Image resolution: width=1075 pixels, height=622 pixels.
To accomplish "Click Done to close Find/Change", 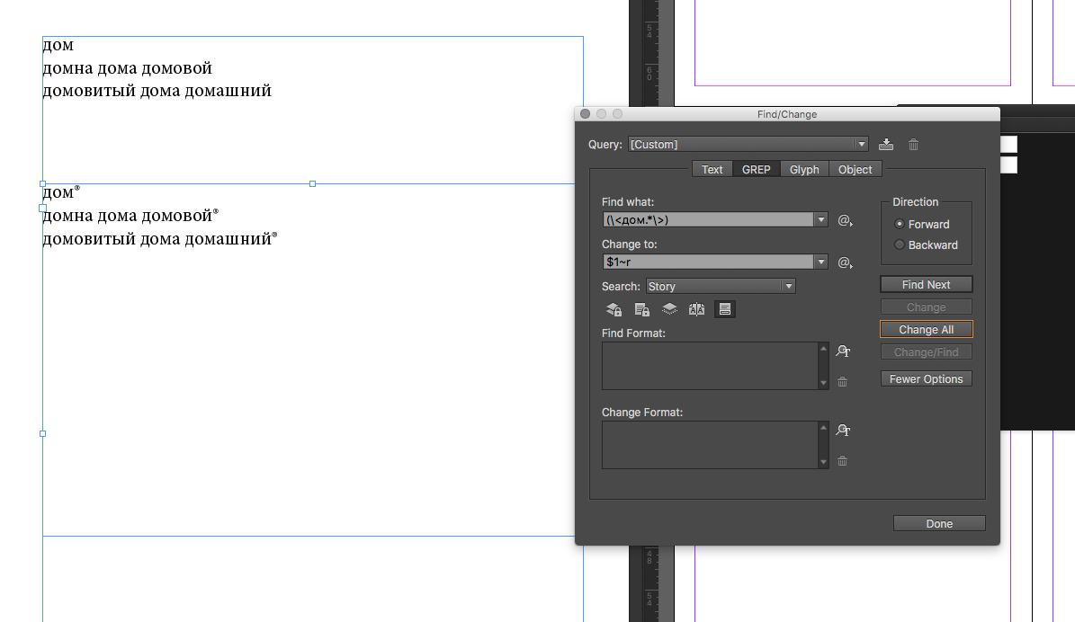I will click(939, 523).
